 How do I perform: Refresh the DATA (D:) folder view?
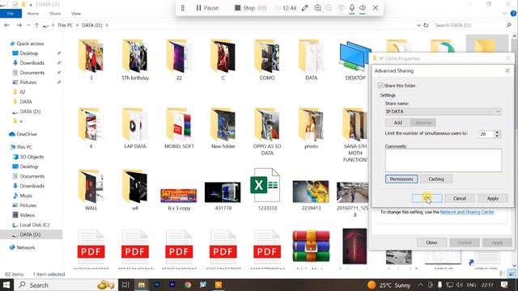pyautogui.click(x=426, y=25)
